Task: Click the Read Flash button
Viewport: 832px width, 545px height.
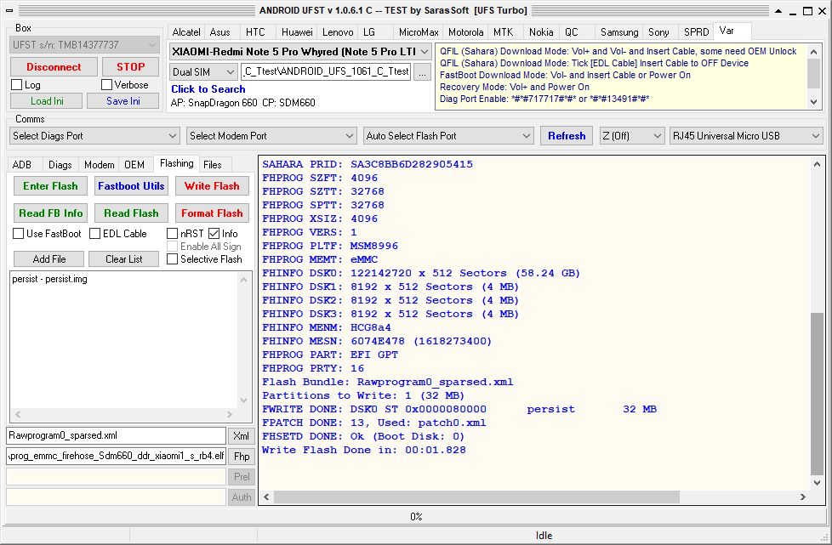Action: [131, 213]
